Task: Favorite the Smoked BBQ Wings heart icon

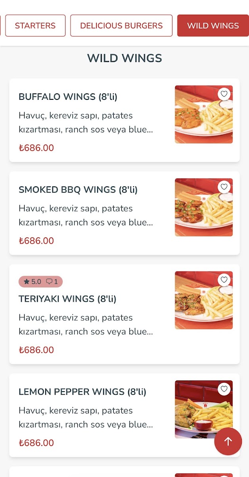Action: pyautogui.click(x=224, y=187)
